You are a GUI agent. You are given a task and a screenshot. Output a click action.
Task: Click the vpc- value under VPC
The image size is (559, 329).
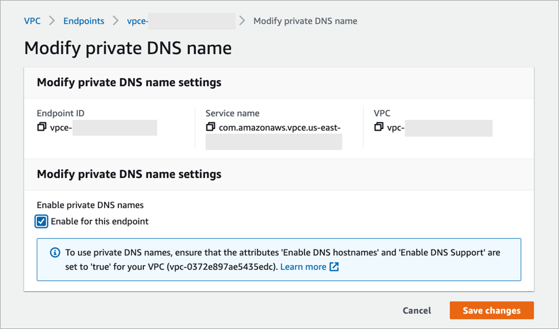[396, 128]
